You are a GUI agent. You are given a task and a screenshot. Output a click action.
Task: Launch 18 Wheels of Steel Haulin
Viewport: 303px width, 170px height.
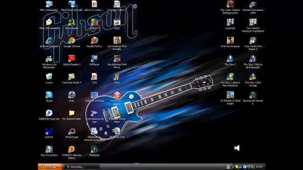[230, 94]
